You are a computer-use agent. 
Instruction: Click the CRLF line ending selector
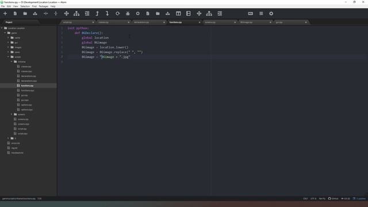[305, 198]
